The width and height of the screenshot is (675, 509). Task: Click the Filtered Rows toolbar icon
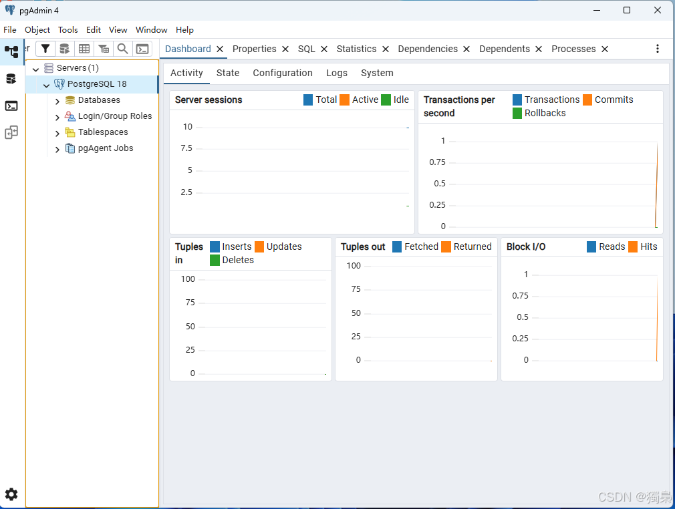tap(104, 49)
